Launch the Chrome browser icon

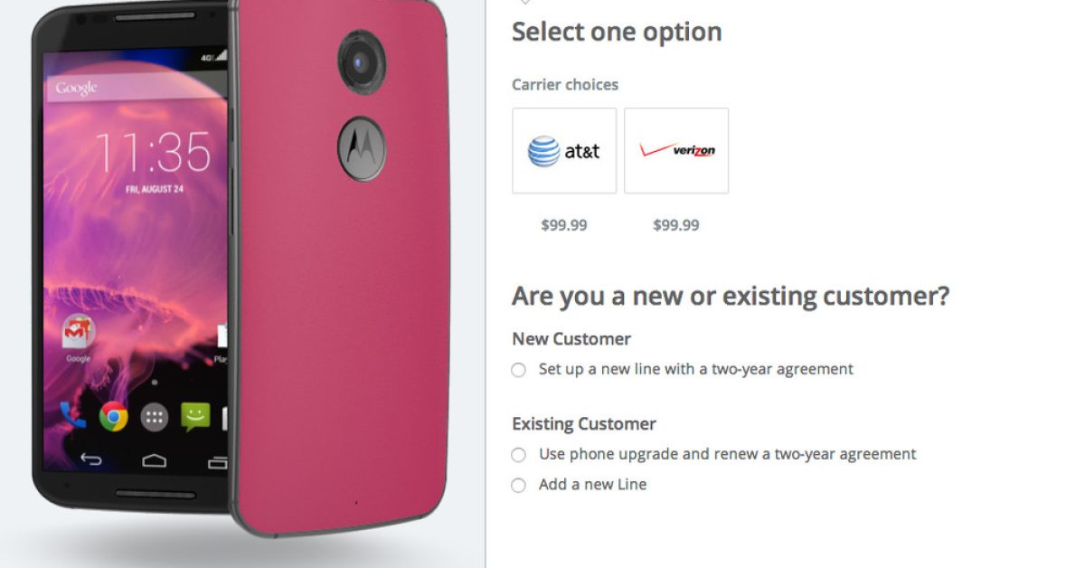pyautogui.click(x=114, y=416)
